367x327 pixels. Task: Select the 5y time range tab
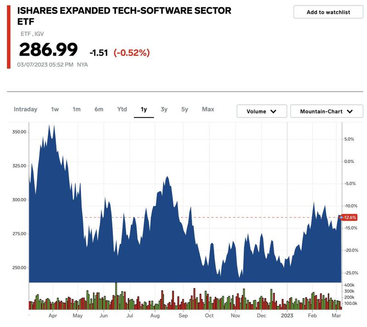185,109
